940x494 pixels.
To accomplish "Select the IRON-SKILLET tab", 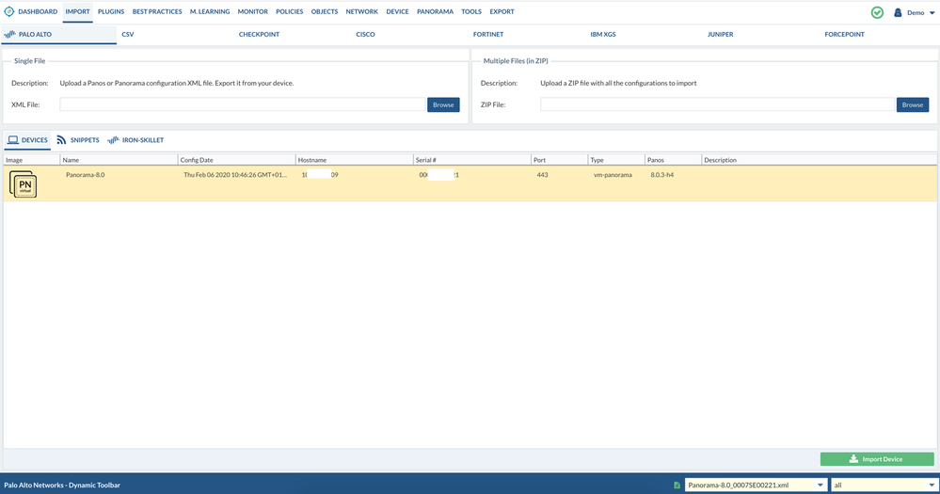I will coord(135,140).
